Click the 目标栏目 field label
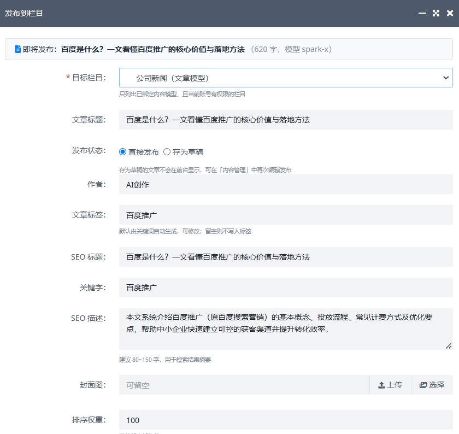This screenshot has height=434, width=459. pyautogui.click(x=89, y=78)
